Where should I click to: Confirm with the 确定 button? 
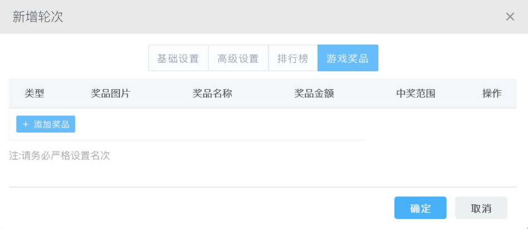(420, 208)
